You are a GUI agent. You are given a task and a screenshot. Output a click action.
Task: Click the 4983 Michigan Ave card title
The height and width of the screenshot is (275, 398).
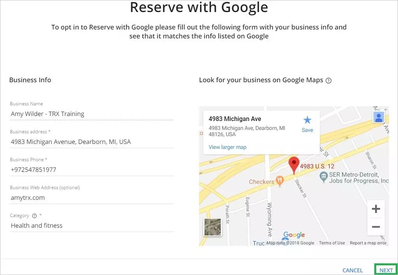pos(235,119)
